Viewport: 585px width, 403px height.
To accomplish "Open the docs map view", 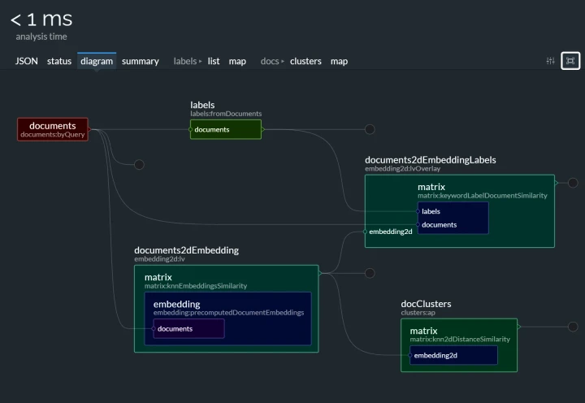I will tap(339, 61).
